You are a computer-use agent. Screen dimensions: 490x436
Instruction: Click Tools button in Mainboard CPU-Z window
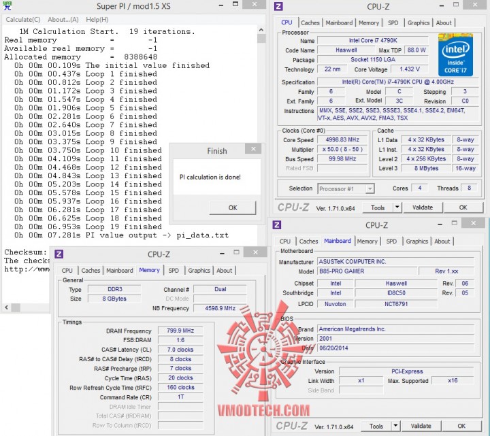[376, 426]
